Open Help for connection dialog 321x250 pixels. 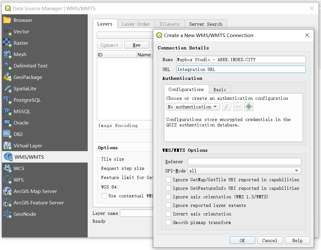(x=298, y=240)
